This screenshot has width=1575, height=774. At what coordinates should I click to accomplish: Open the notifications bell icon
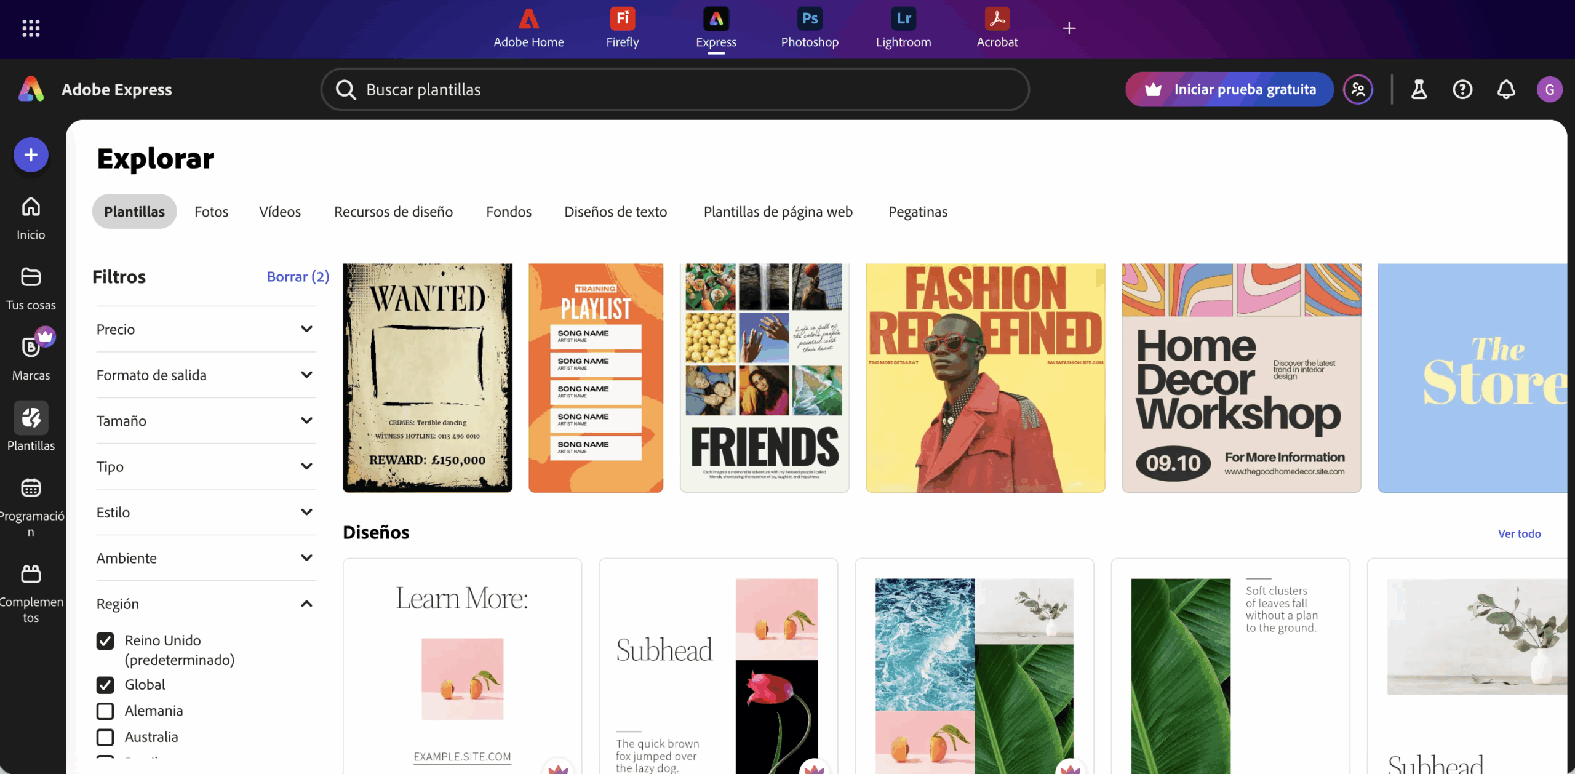(x=1505, y=90)
